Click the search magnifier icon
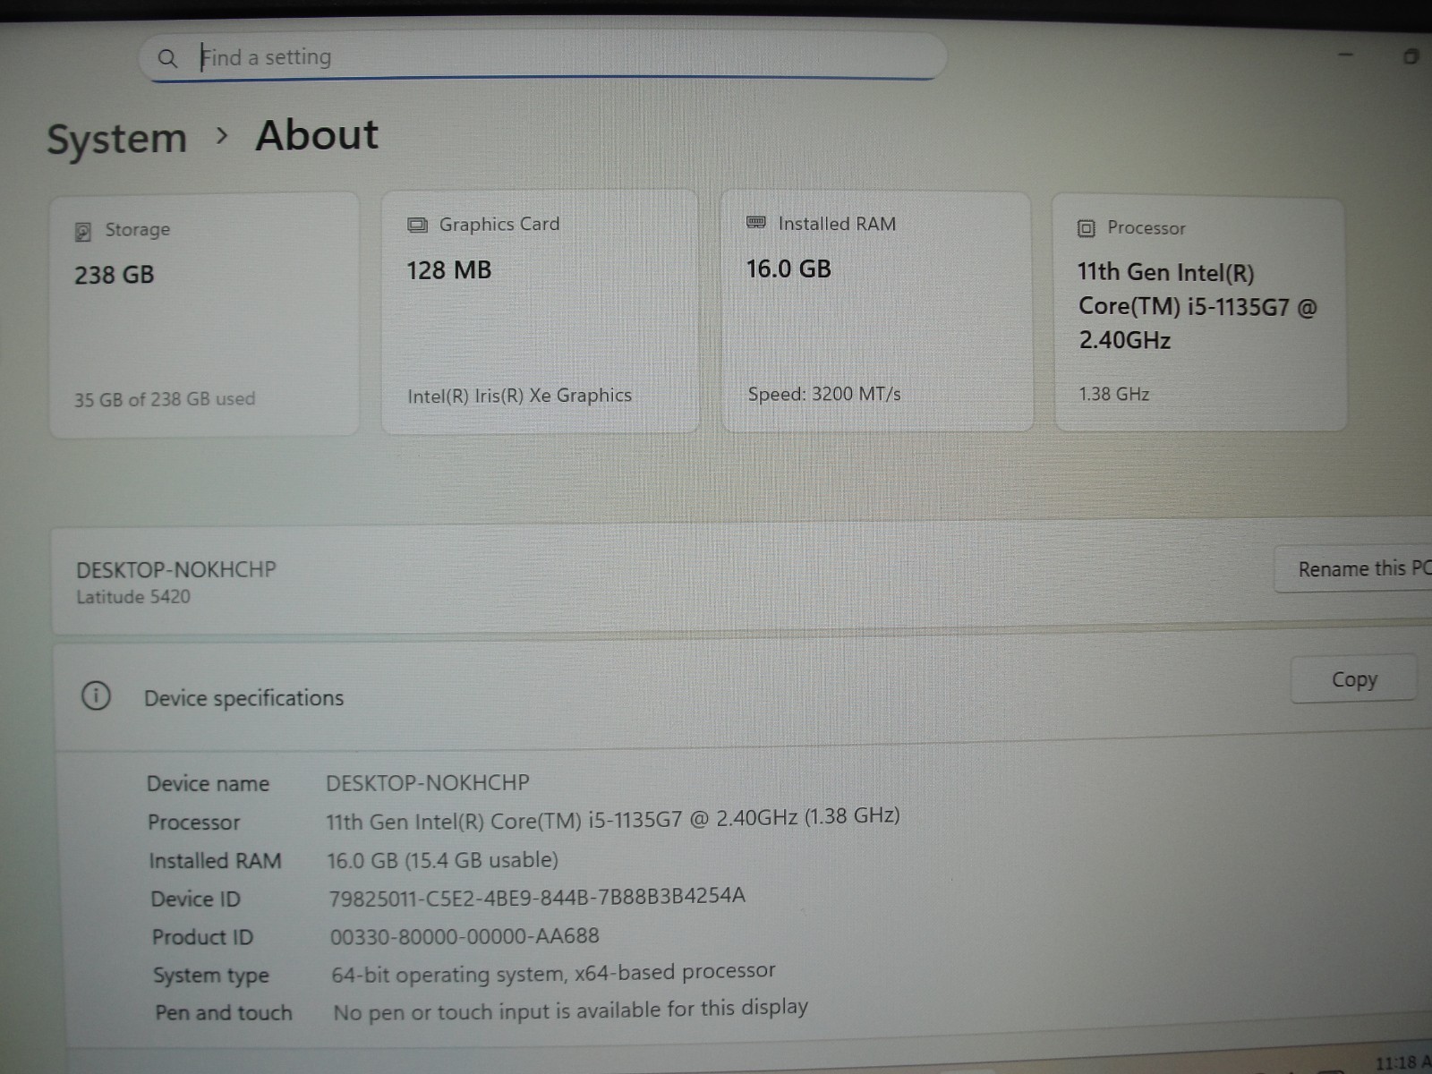Image resolution: width=1432 pixels, height=1074 pixels. point(167,59)
